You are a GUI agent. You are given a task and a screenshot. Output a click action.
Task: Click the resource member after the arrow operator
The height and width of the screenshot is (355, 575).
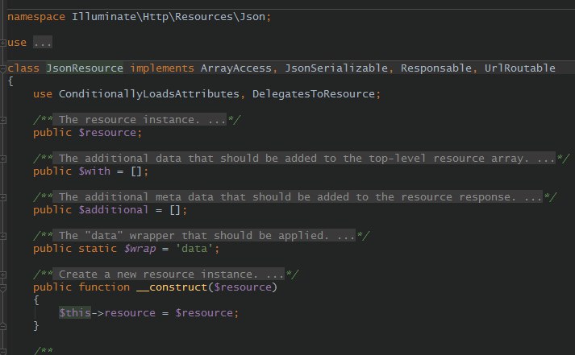pos(130,313)
